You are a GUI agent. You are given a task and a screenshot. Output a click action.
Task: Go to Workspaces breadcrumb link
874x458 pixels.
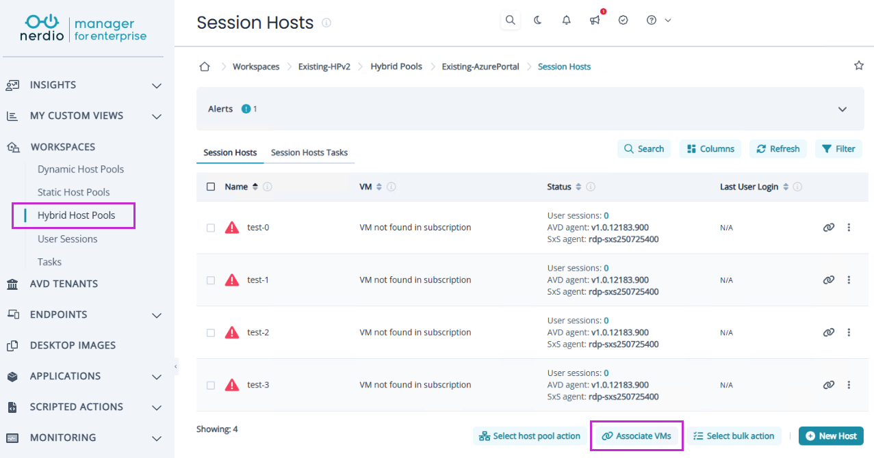point(256,66)
